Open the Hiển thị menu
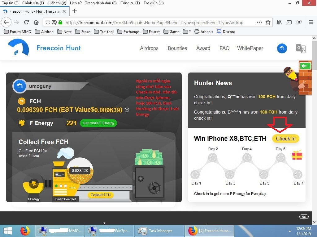The height and width of the screenshot is (237, 317). (x=57, y=3)
